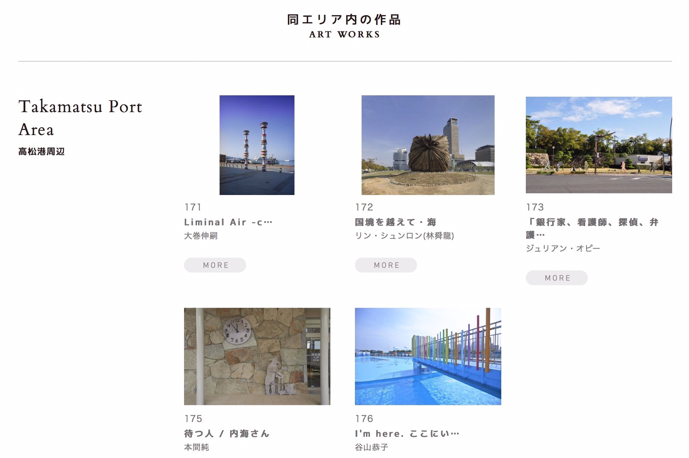This screenshot has height=458, width=689.
Task: Click the artwork number 176 label
Action: tap(364, 419)
